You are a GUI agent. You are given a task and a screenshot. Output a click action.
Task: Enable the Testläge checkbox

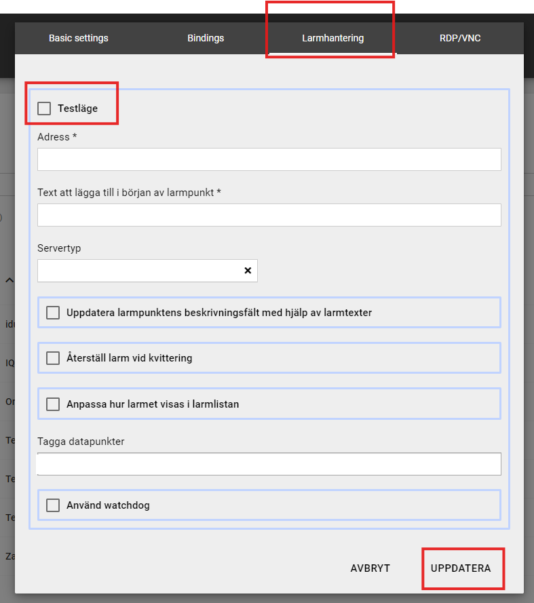click(44, 109)
